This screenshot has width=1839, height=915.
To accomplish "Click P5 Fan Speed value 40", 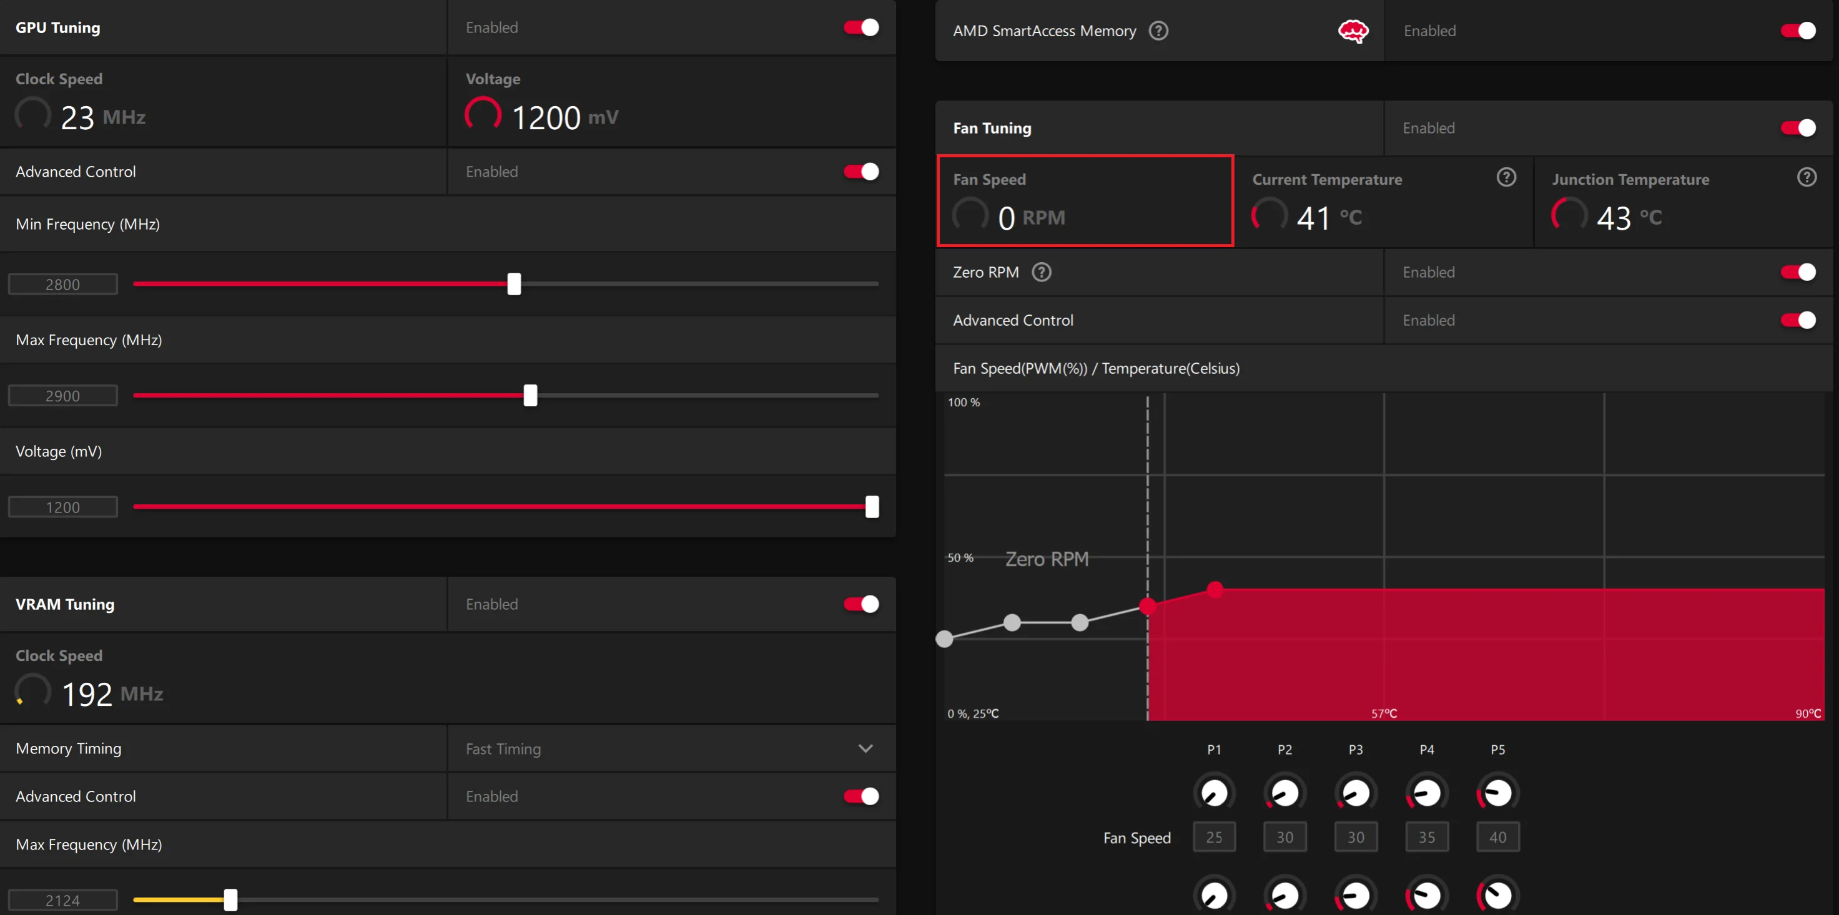I will point(1497,836).
